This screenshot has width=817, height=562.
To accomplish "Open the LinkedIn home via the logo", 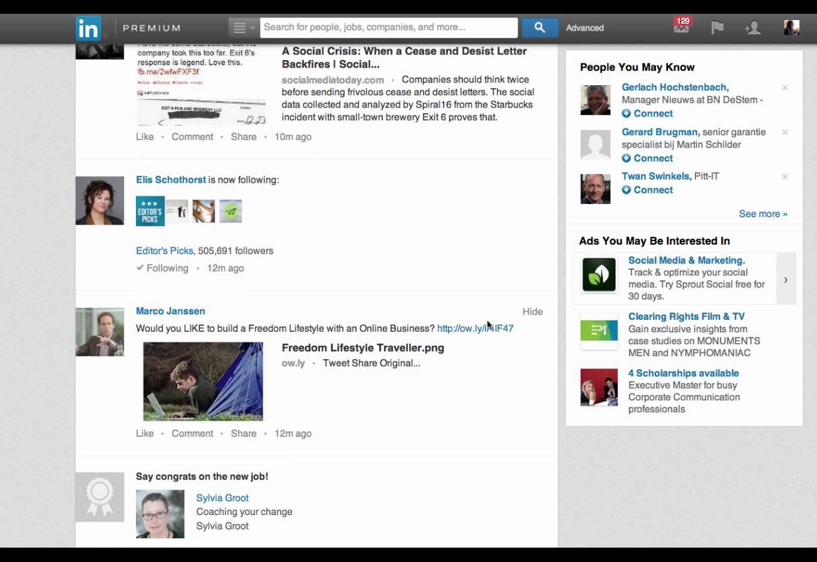I will 88,28.
